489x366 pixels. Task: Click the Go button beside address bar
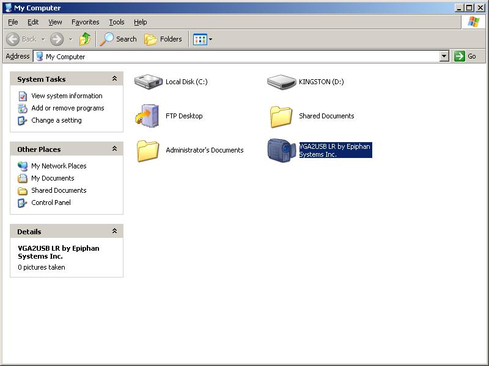[x=465, y=56]
